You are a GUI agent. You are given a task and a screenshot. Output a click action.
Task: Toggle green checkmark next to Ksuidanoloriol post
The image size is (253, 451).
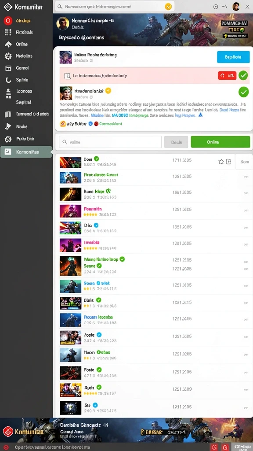click(243, 92)
